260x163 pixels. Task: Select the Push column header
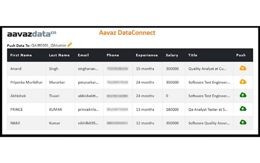(241, 55)
